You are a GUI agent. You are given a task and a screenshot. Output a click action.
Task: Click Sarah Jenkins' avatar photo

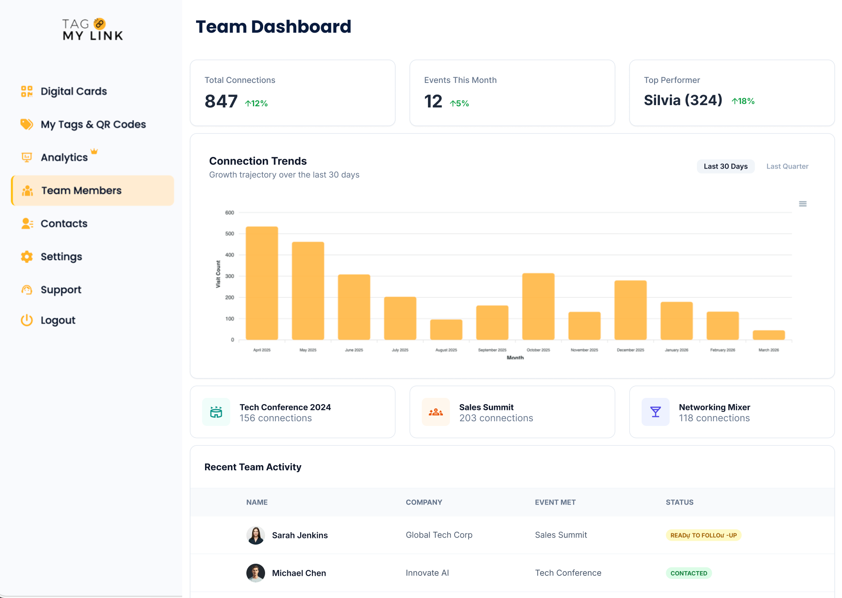(x=256, y=535)
